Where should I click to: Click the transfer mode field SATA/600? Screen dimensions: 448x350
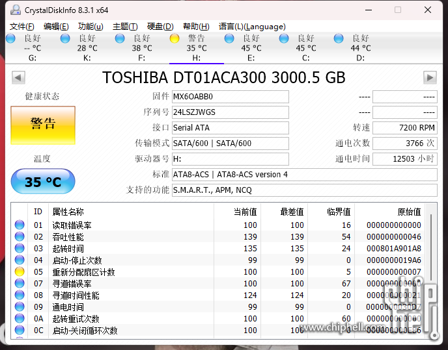tap(231, 144)
